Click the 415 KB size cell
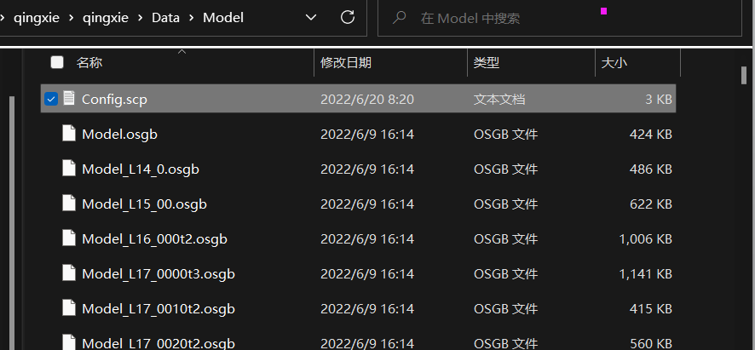 pos(650,308)
